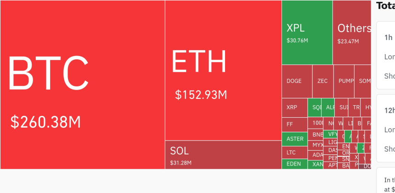Click the green EDEN tile

(294, 164)
